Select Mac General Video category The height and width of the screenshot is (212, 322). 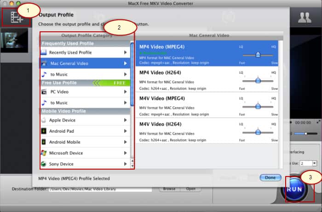click(x=85, y=64)
